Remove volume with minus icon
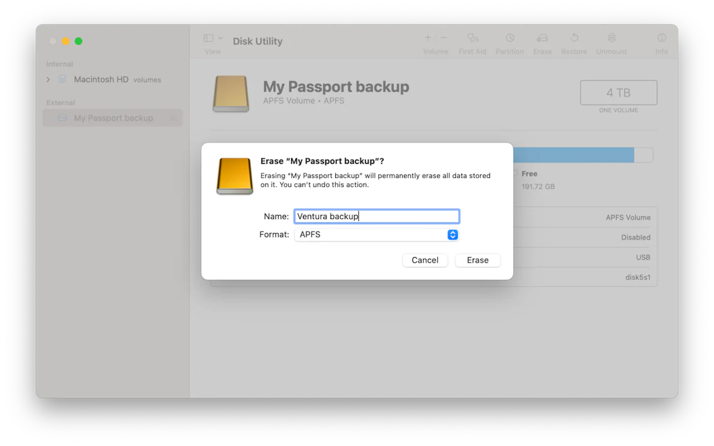The height and width of the screenshot is (446, 714). pos(444,38)
